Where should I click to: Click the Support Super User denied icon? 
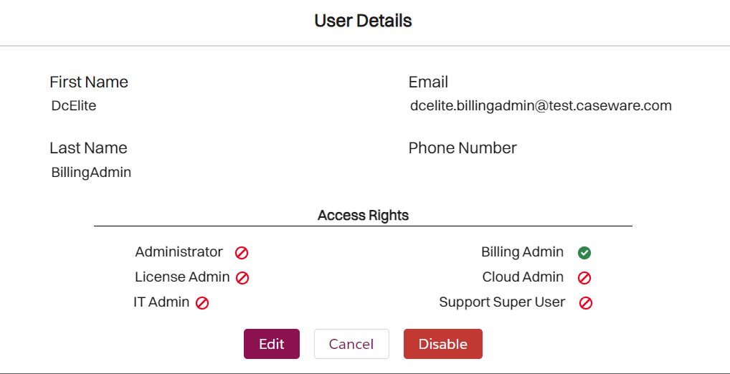tap(586, 303)
